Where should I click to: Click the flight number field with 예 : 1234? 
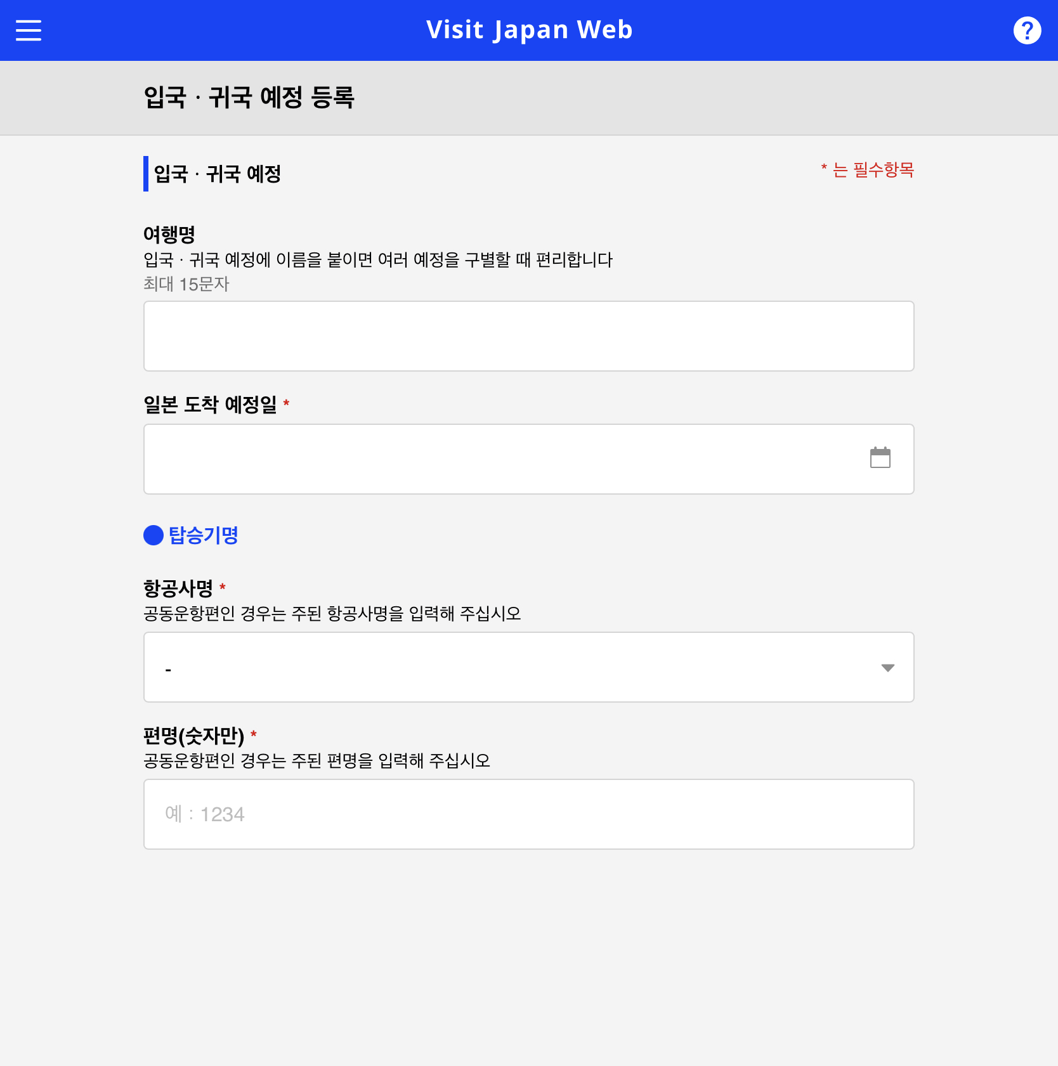click(528, 814)
